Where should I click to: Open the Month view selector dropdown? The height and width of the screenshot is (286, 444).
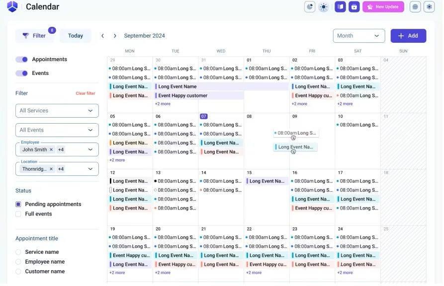click(x=358, y=36)
